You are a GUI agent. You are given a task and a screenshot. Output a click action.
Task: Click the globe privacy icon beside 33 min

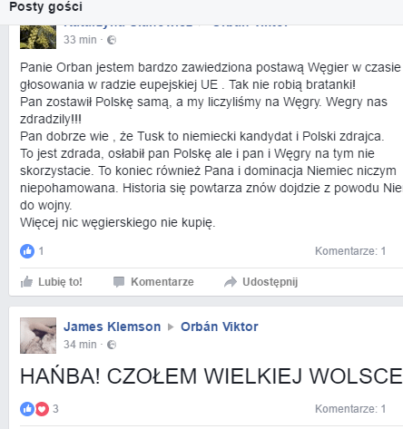coord(112,40)
